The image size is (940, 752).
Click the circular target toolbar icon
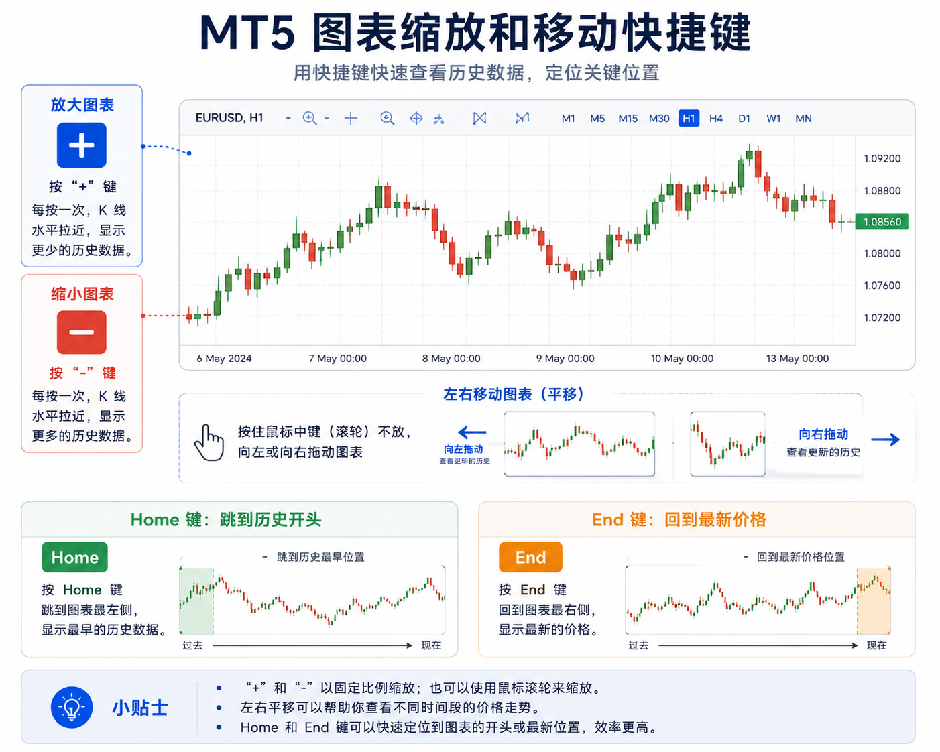point(416,118)
